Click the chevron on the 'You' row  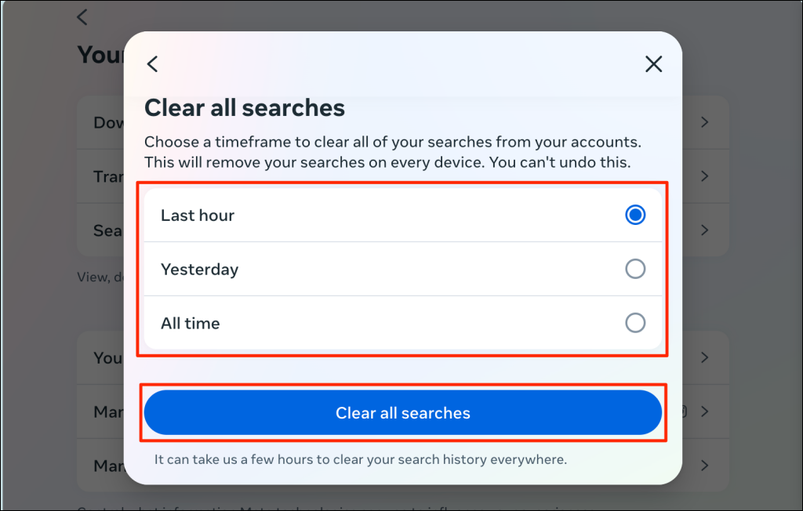click(x=704, y=357)
